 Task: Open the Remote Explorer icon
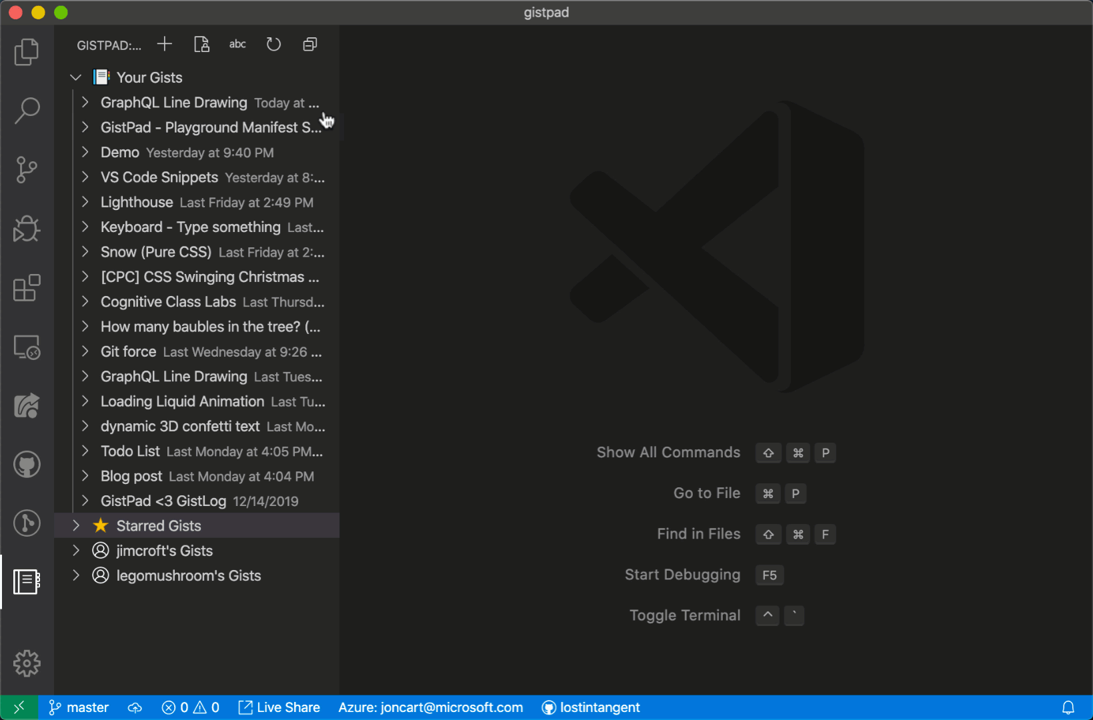coord(27,347)
